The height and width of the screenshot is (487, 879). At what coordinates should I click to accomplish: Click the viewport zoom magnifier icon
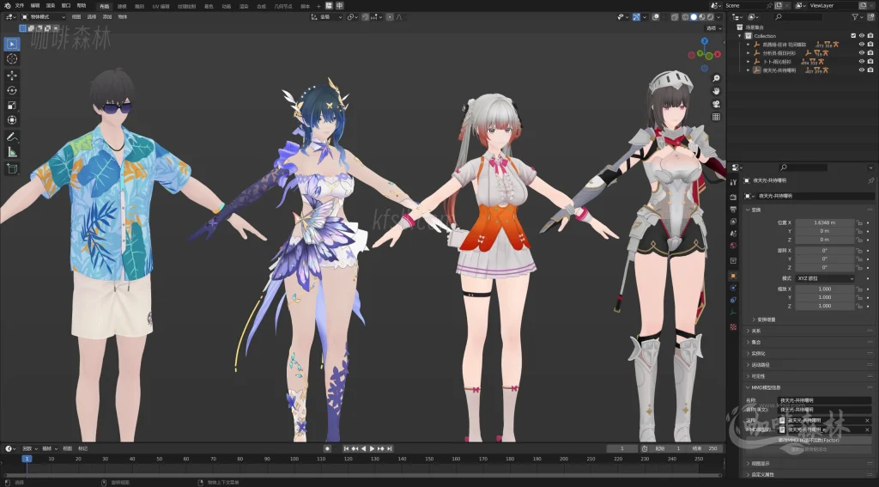click(x=716, y=78)
